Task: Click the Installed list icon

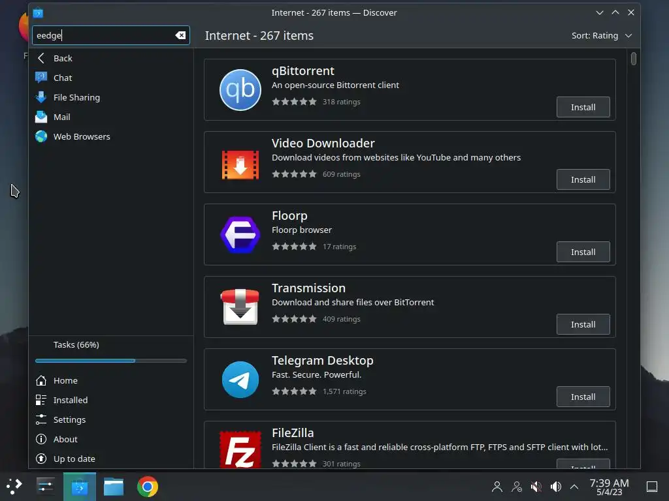Action: coord(41,400)
